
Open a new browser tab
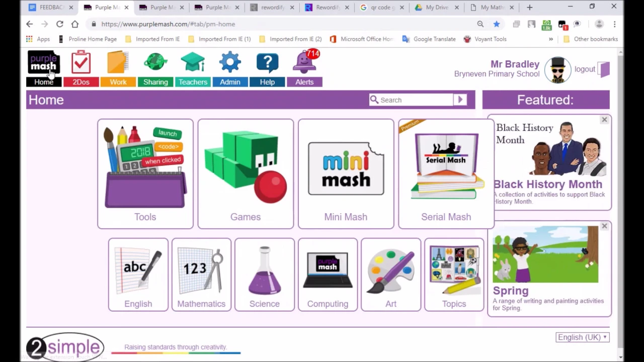[529, 8]
